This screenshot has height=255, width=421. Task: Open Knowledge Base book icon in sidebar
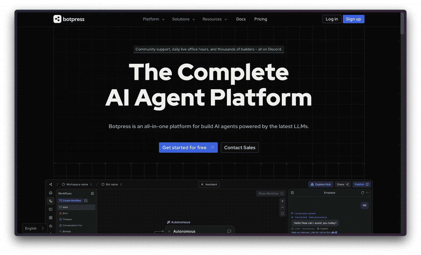pos(51,209)
